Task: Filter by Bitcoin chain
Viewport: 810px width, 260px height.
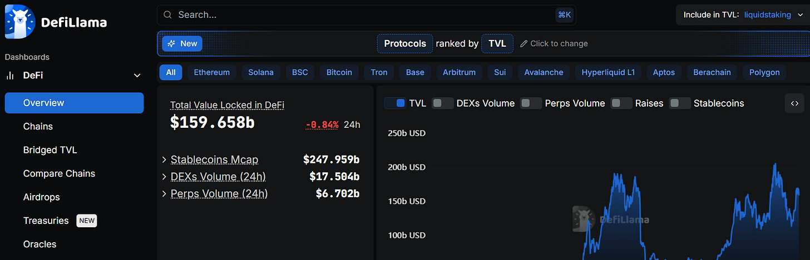Action: click(339, 72)
